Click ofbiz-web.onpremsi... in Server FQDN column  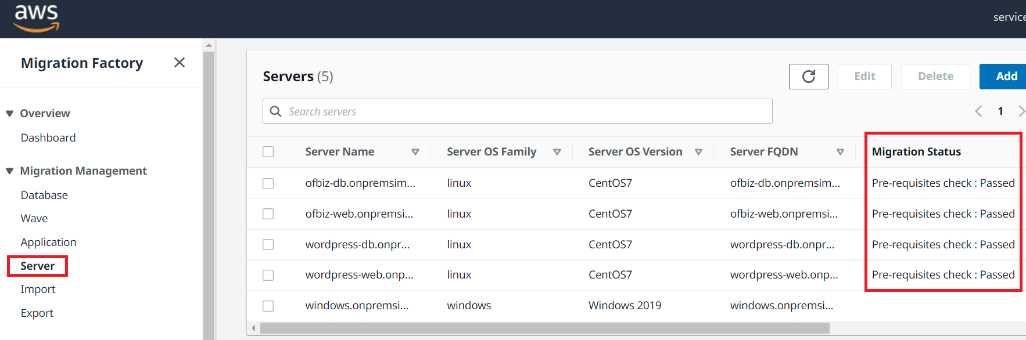coord(784,214)
